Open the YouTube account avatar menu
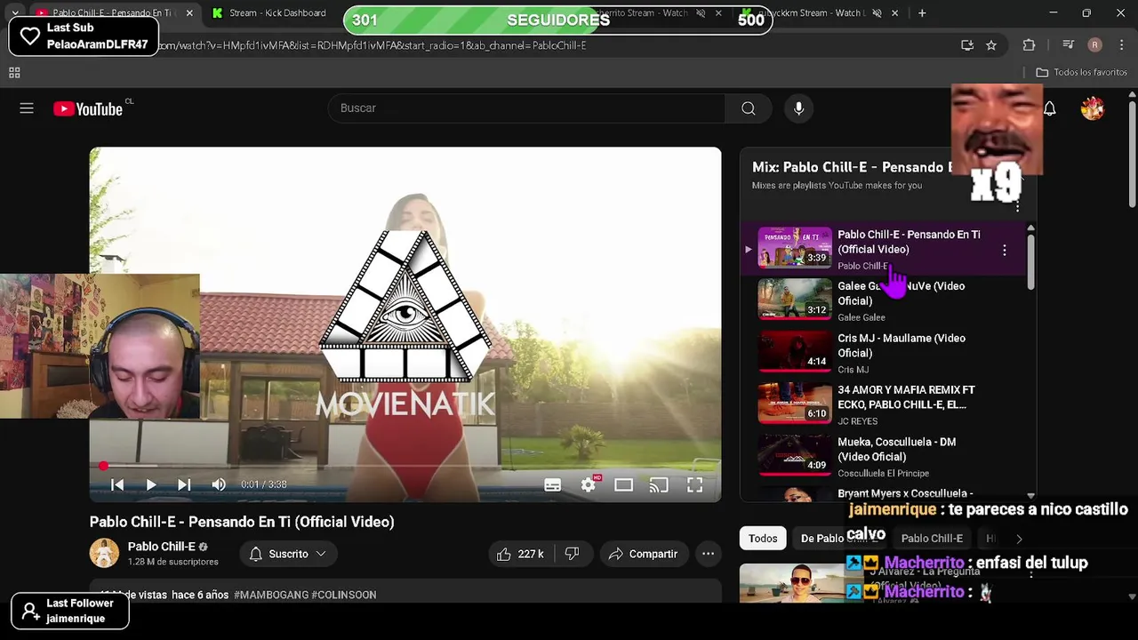 1092,108
